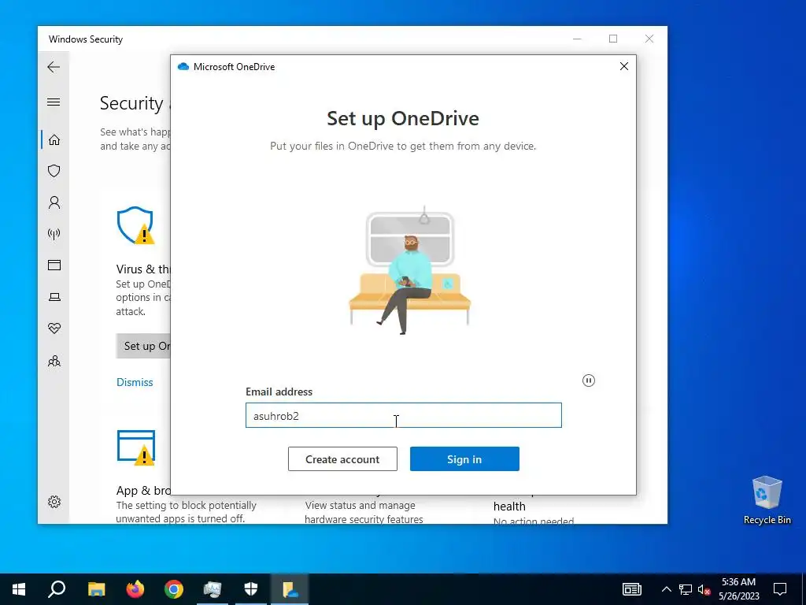Launch Google Chrome from taskbar
This screenshot has height=605, width=806.
coord(174,589)
